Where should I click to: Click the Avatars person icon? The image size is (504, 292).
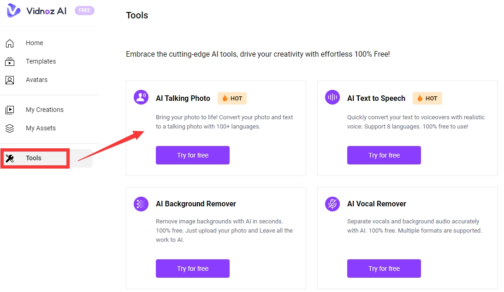pos(10,80)
